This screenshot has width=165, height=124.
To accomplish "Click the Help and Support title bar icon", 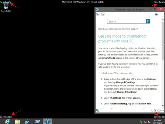I will click(x=97, y=9).
